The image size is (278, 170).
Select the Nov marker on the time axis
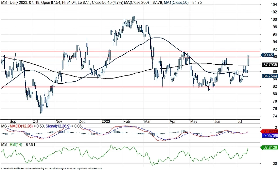(59, 121)
